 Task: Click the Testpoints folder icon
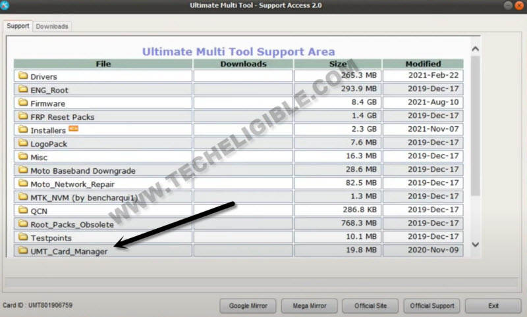point(23,237)
